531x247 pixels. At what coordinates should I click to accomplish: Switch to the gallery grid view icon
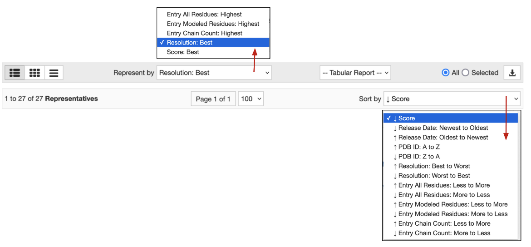tap(34, 73)
